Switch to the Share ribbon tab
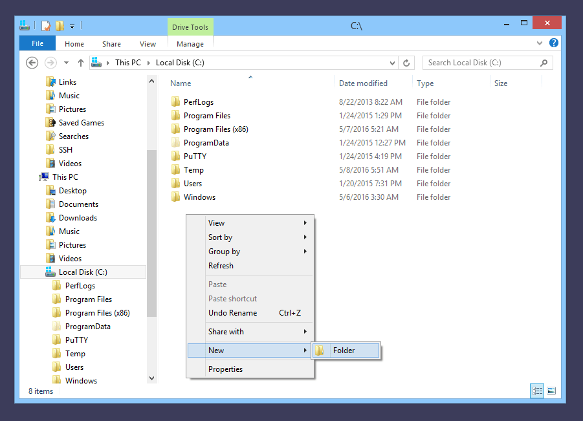The width and height of the screenshot is (583, 421). [111, 44]
